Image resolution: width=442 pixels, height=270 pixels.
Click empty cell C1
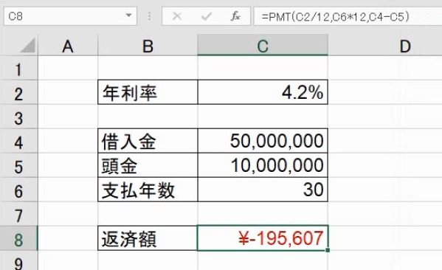coord(263,68)
